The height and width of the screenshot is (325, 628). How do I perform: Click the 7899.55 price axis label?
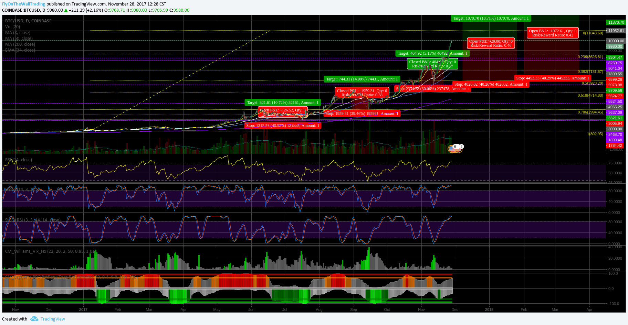[615, 74]
